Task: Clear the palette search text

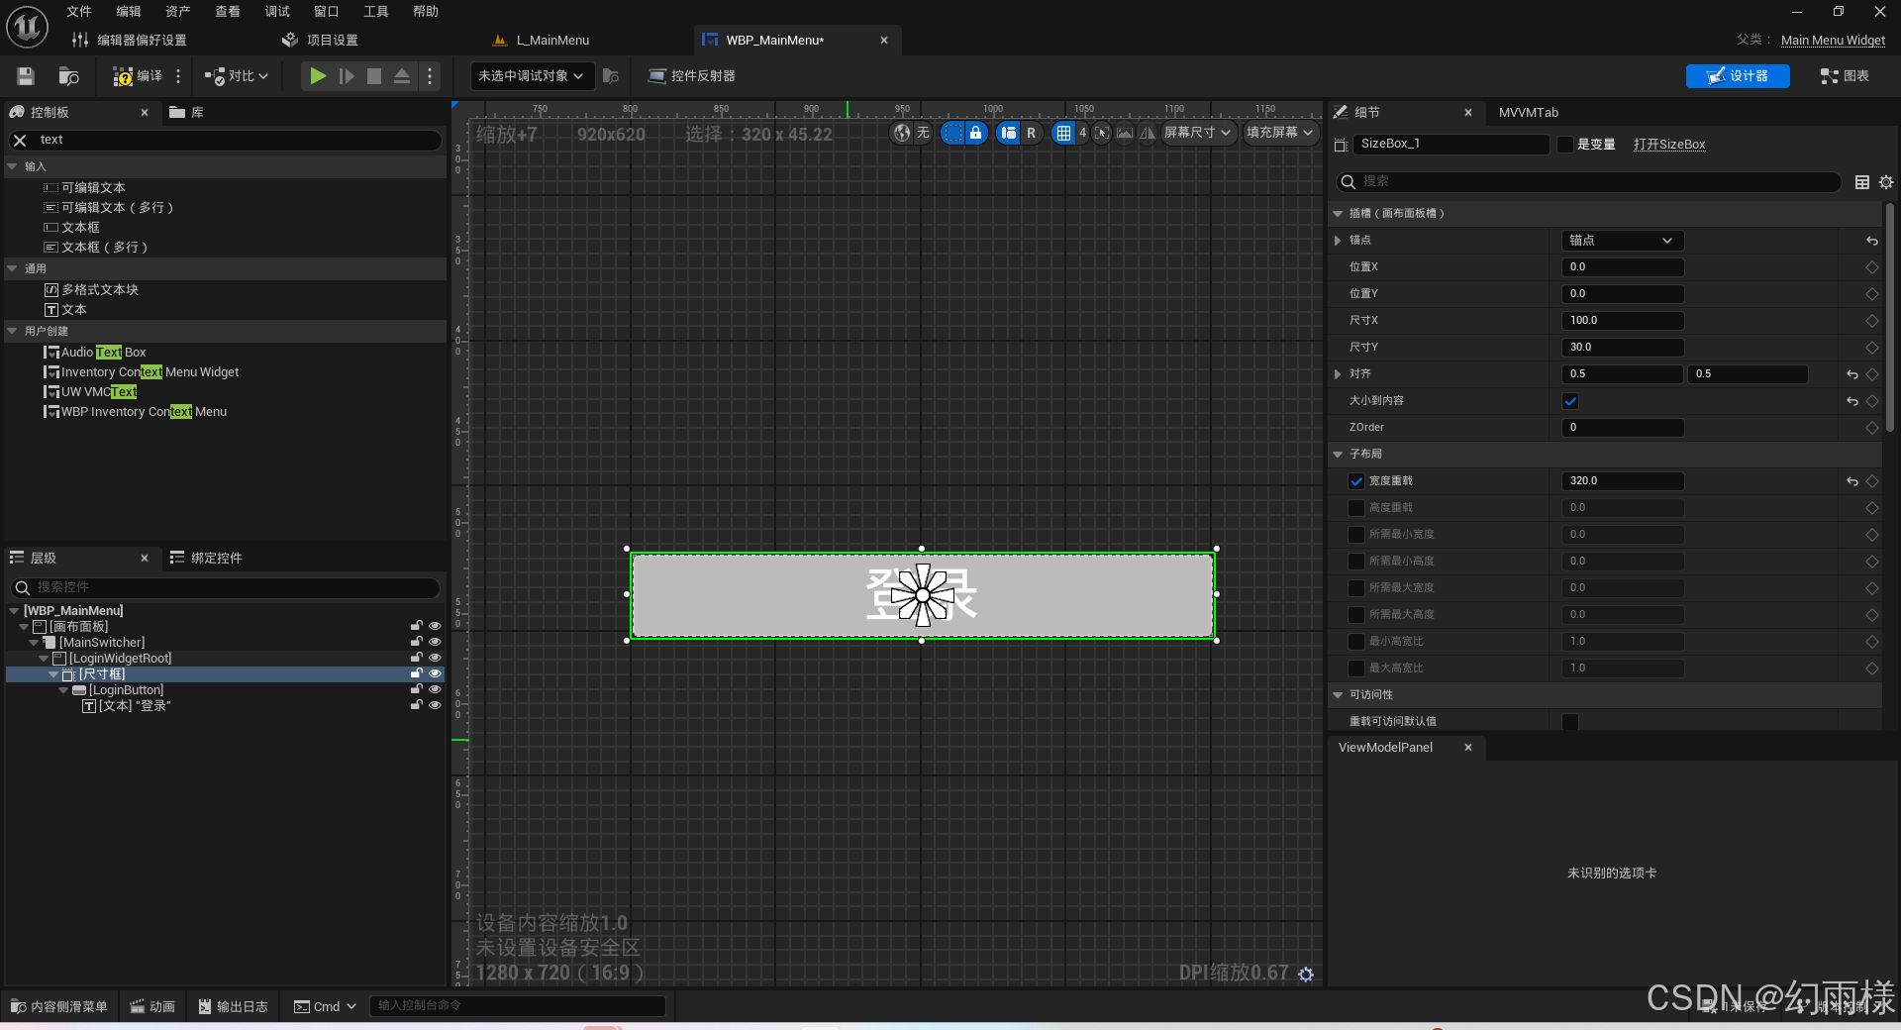Action: click(20, 141)
